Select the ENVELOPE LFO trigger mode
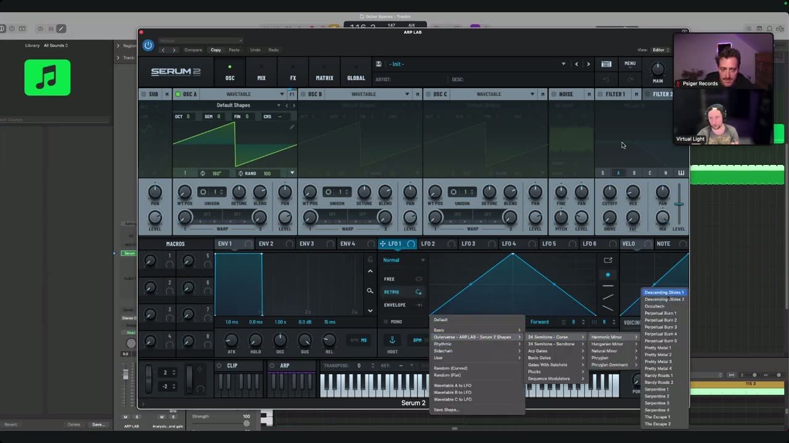The image size is (789, 443). (403, 305)
